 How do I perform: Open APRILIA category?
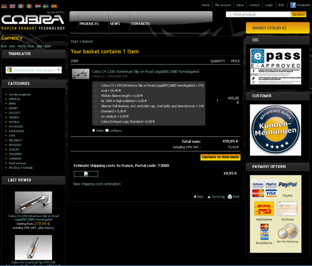click(14, 99)
